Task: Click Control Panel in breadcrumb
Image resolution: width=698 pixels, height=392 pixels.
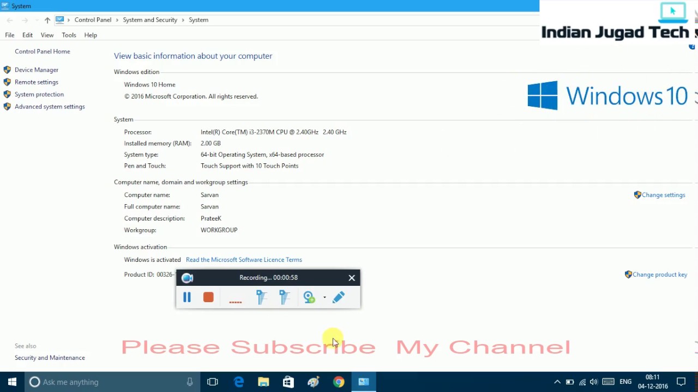Action: 93,20
